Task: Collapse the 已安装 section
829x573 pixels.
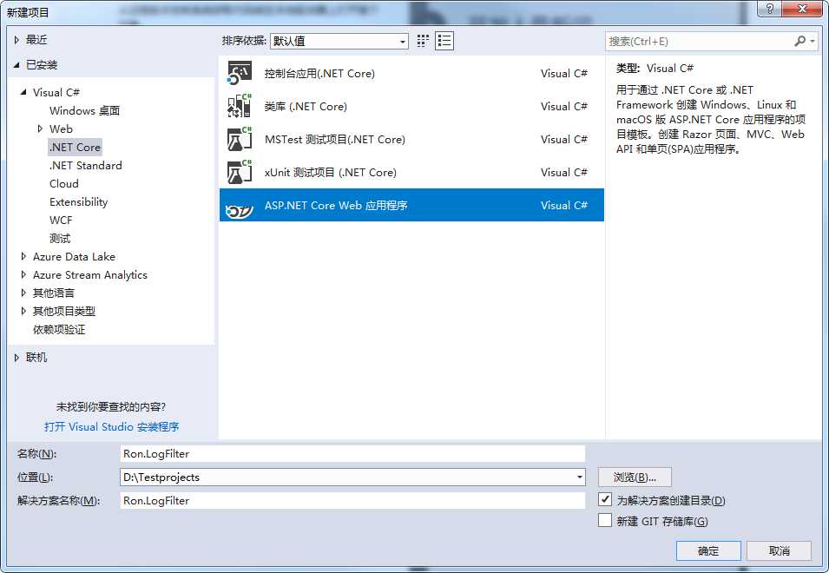Action: click(16, 65)
